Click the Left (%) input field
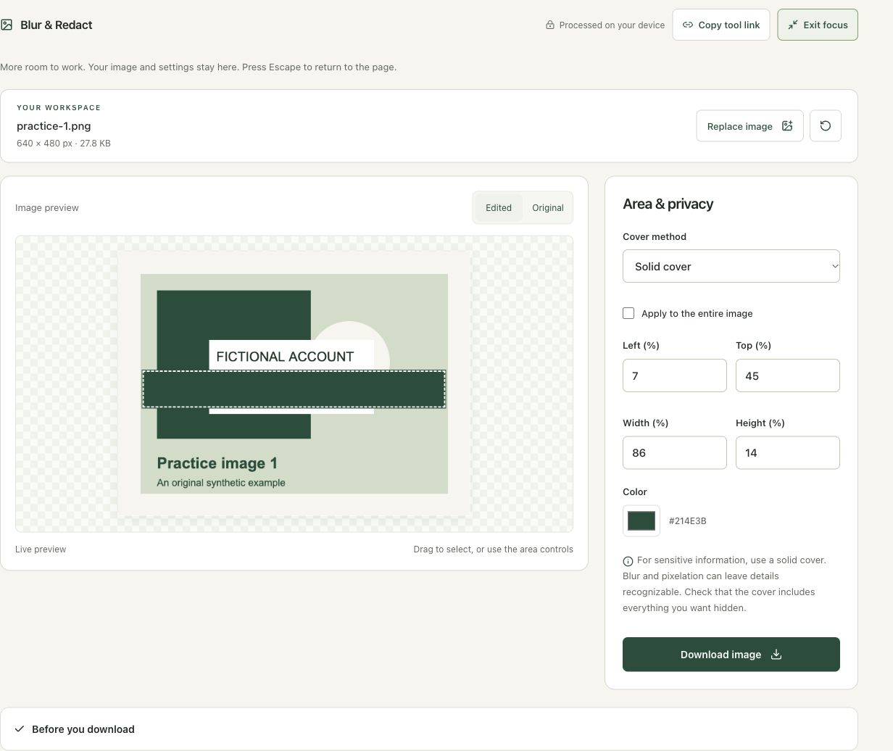 (x=675, y=375)
